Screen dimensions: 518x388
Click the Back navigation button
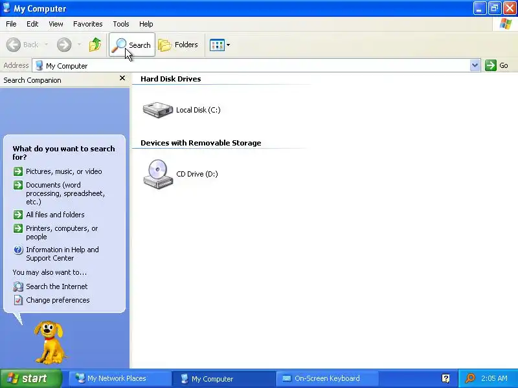point(23,45)
